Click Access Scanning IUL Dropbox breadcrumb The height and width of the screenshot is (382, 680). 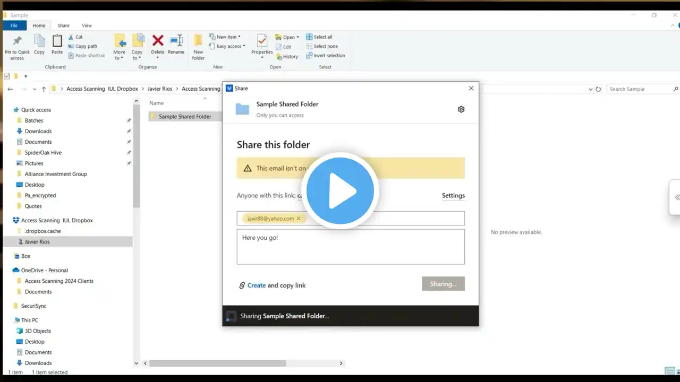tap(102, 89)
